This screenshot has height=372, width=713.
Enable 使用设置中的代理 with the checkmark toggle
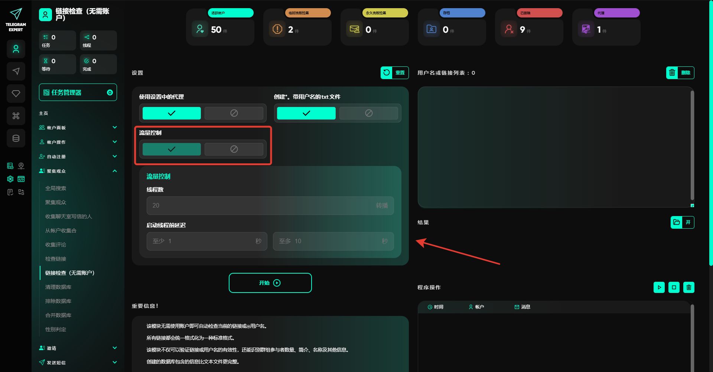point(172,113)
